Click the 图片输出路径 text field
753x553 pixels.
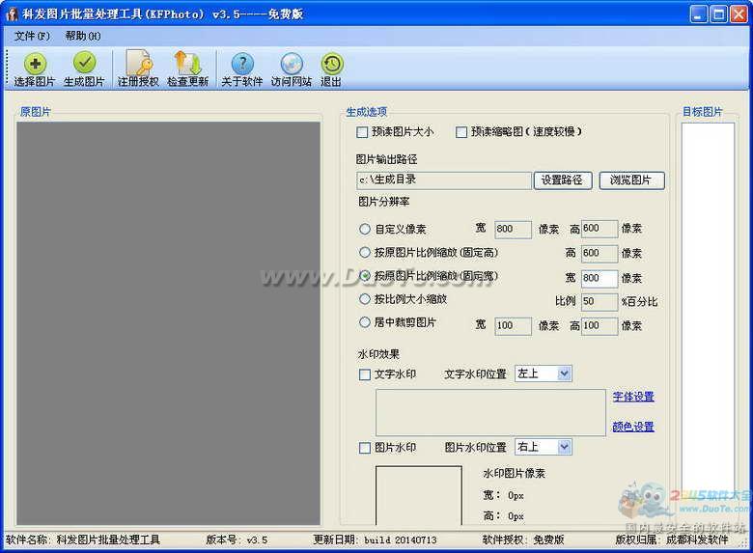[444, 180]
